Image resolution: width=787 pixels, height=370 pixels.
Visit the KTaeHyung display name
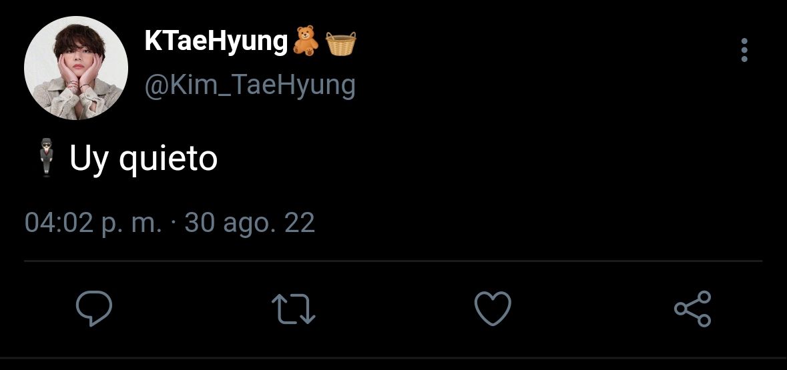pyautogui.click(x=216, y=42)
